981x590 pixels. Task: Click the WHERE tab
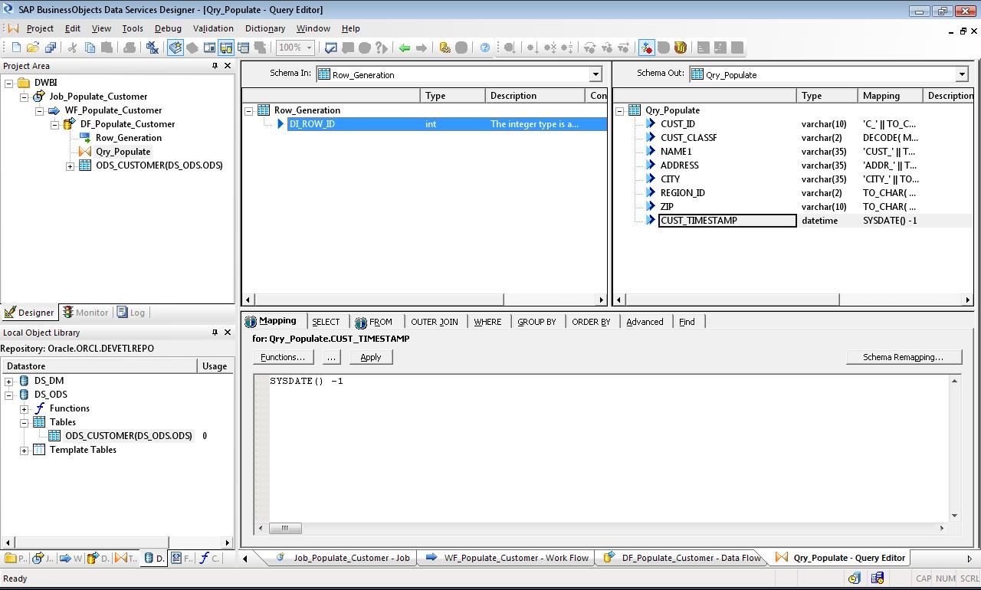coord(487,322)
